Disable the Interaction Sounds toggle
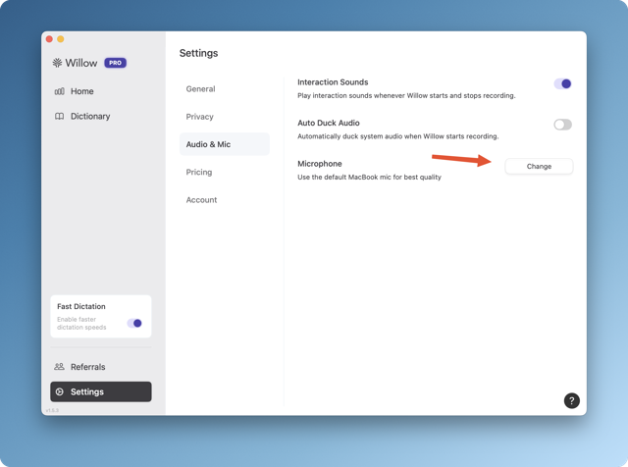Screen dimensions: 628x467 pyautogui.click(x=562, y=83)
